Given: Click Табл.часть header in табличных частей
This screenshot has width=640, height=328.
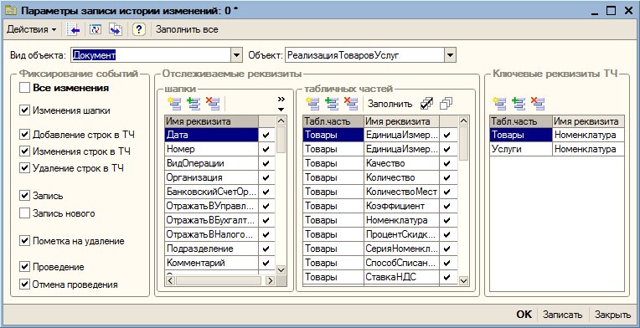Looking at the screenshot, I should point(333,121).
